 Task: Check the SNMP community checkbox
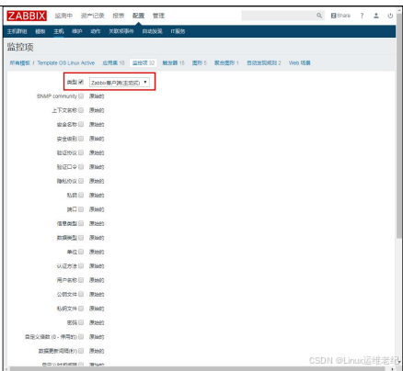click(x=81, y=96)
